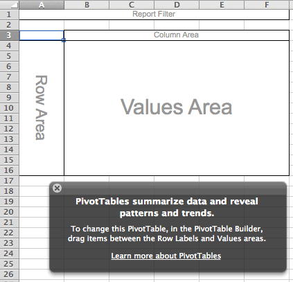Click cell A23
Viewport: 293px width, 282px height.
(x=34, y=243)
